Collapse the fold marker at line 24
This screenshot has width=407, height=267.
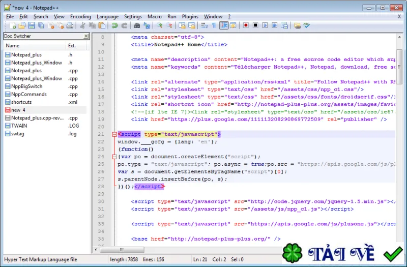click(x=114, y=157)
